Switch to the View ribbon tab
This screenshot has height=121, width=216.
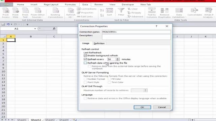pyautogui.click(x=112, y=4)
